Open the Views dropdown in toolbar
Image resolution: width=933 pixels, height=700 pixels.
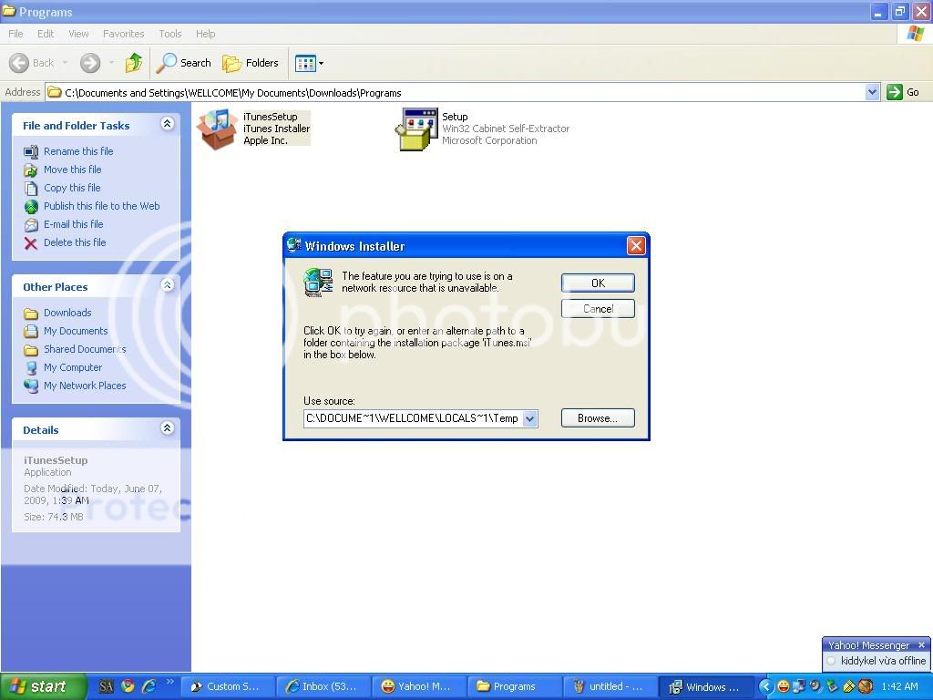(x=310, y=63)
